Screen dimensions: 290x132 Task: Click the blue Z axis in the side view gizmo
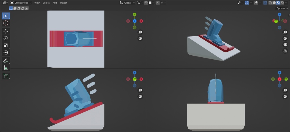280,72
